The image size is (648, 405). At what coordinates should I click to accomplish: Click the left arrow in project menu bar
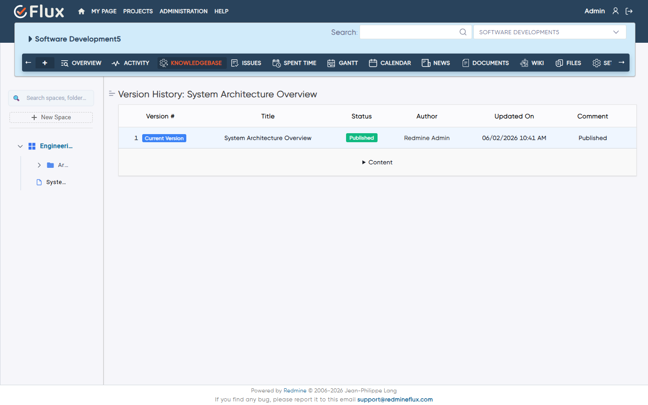pyautogui.click(x=28, y=63)
